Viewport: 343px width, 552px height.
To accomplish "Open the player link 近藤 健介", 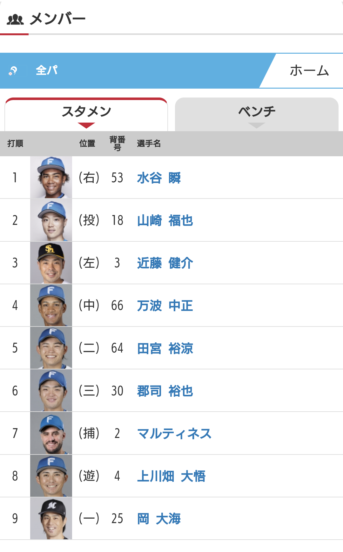I will (x=165, y=263).
